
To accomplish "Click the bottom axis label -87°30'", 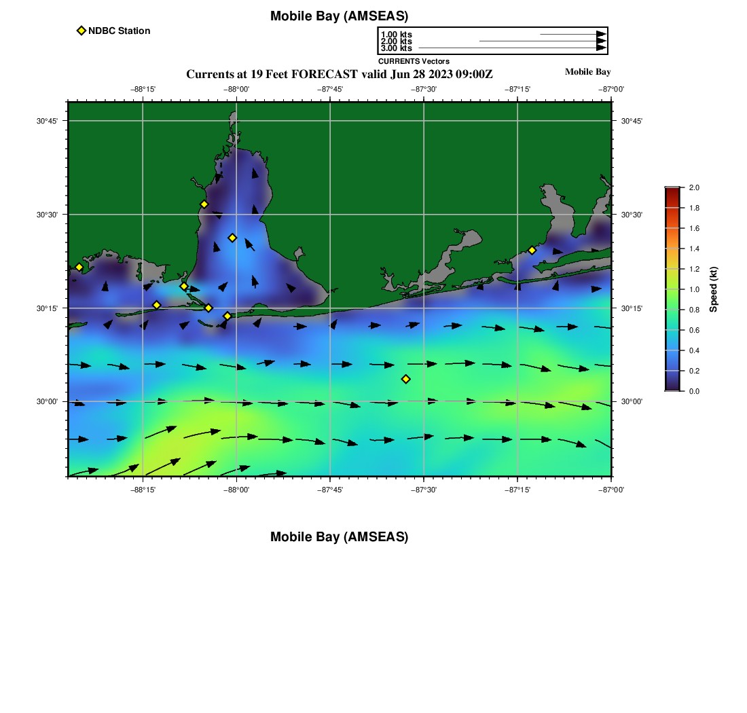I will (424, 490).
